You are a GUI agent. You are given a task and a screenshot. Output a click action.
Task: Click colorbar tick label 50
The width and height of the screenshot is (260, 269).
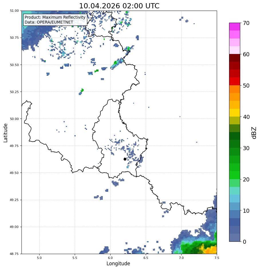point(246,86)
